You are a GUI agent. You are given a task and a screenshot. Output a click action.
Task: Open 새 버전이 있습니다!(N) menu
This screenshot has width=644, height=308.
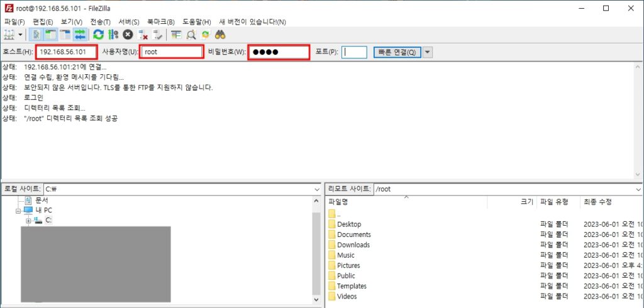[x=252, y=22]
